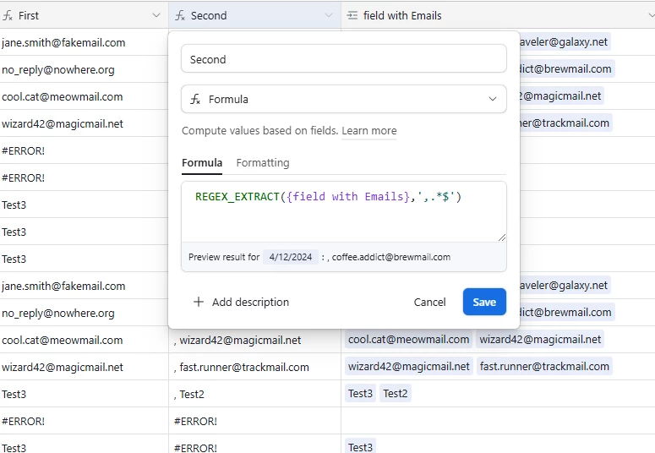Image resolution: width=655 pixels, height=453 pixels.
Task: Click the 4/12/2024 preview record chip
Action: [291, 257]
